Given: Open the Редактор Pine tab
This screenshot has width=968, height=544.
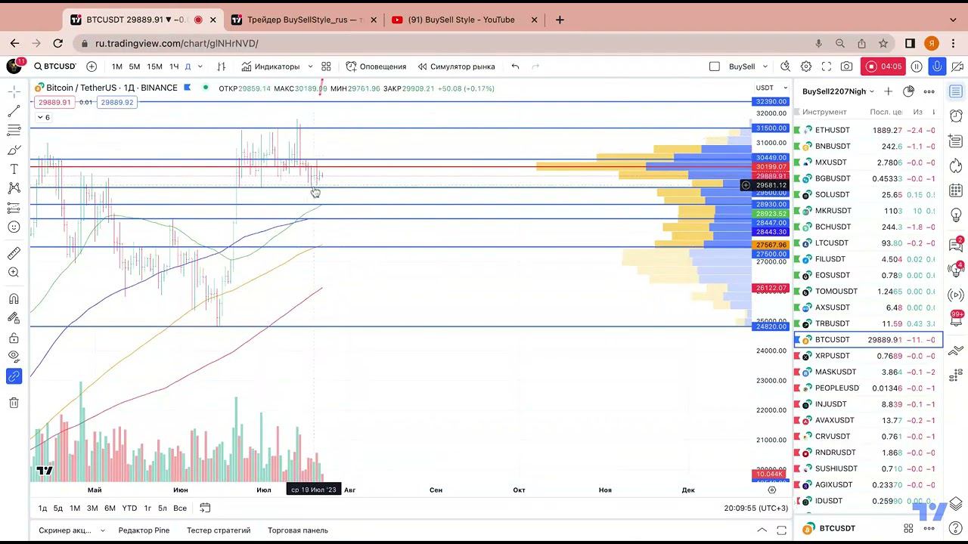Looking at the screenshot, I should [x=144, y=530].
